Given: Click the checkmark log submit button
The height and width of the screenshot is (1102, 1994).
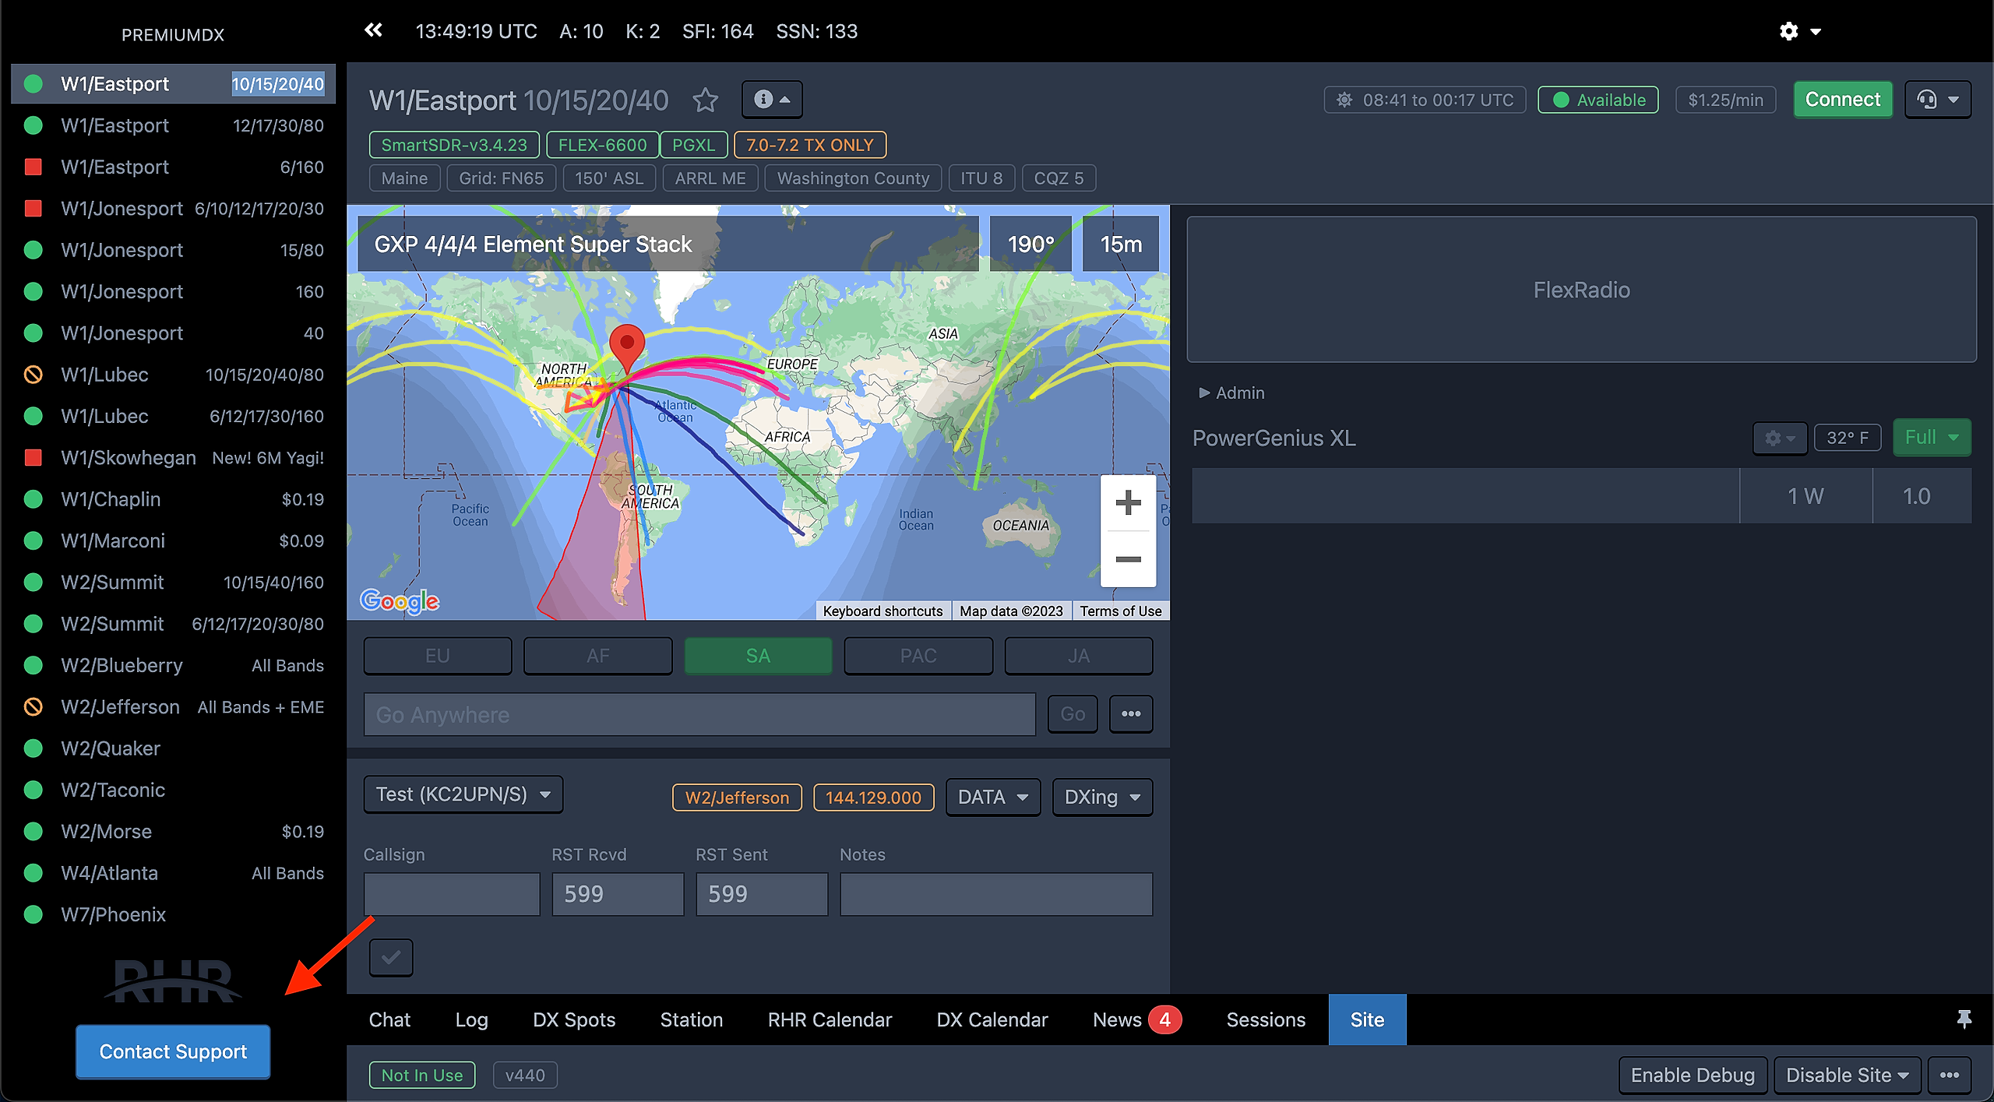Looking at the screenshot, I should pos(391,957).
